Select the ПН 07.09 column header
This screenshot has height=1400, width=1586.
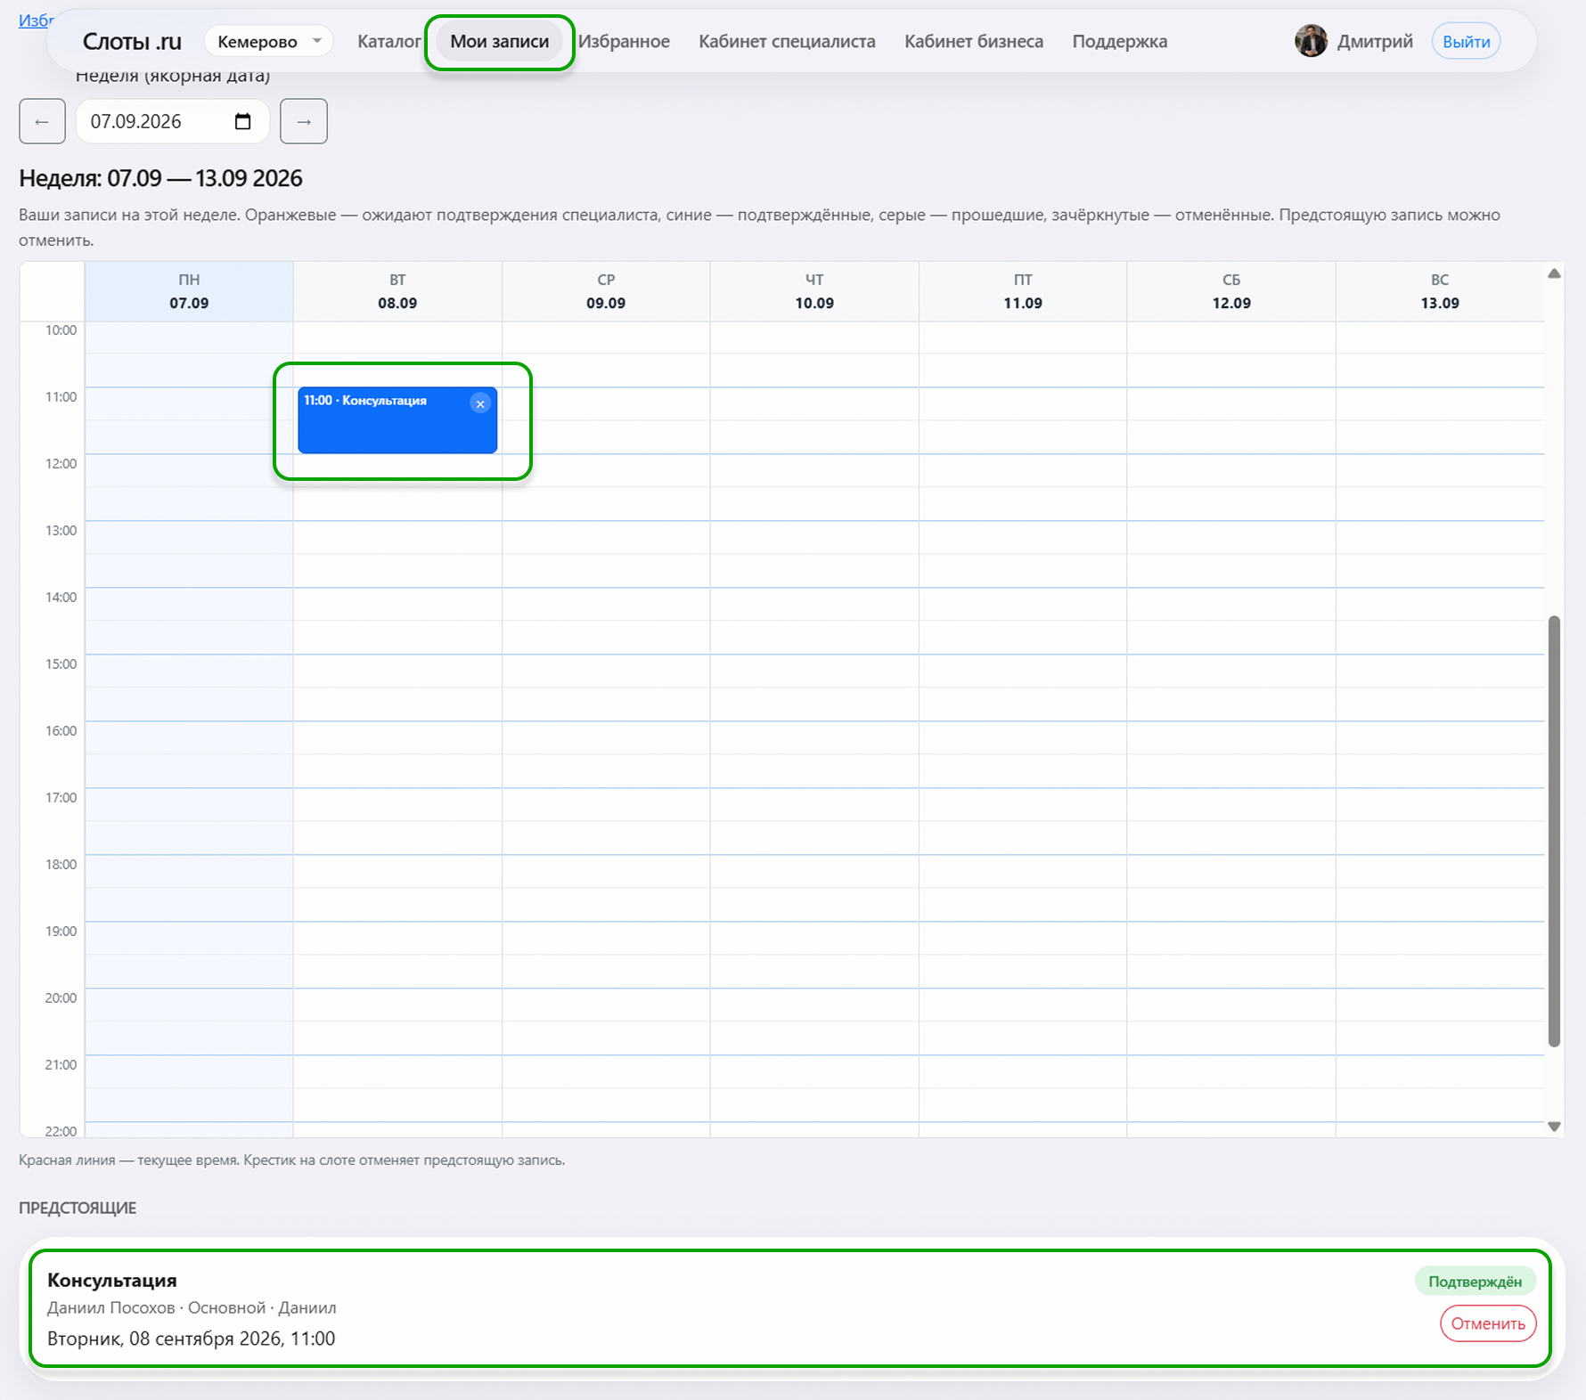[x=189, y=291]
